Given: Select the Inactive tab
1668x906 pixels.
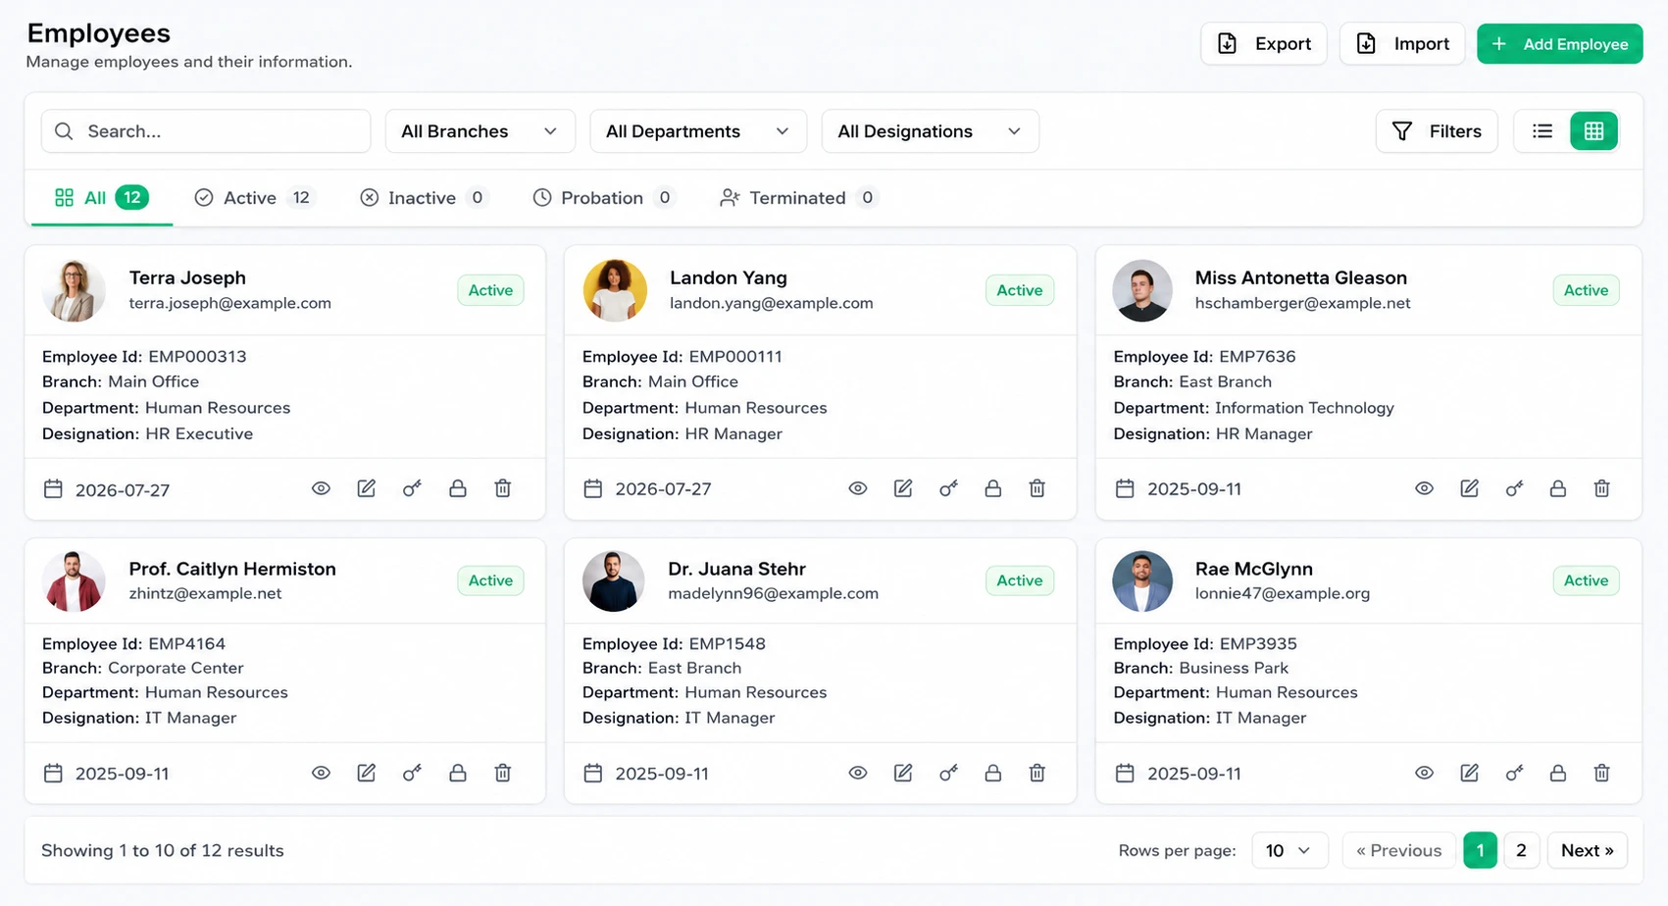Looking at the screenshot, I should pyautogui.click(x=424, y=198).
